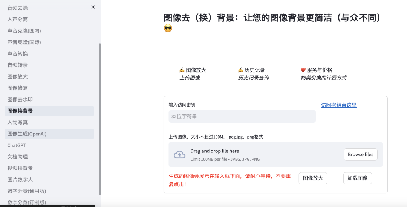Open the 访问密钥点这里 link
Image resolution: width=407 pixels, height=207 pixels.
338,105
